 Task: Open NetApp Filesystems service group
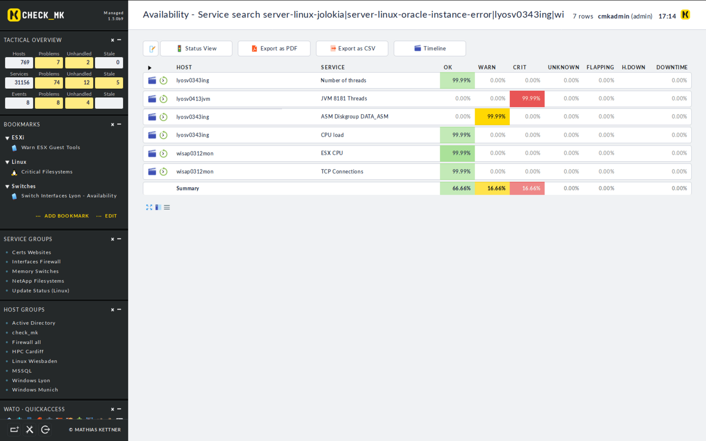pos(38,281)
